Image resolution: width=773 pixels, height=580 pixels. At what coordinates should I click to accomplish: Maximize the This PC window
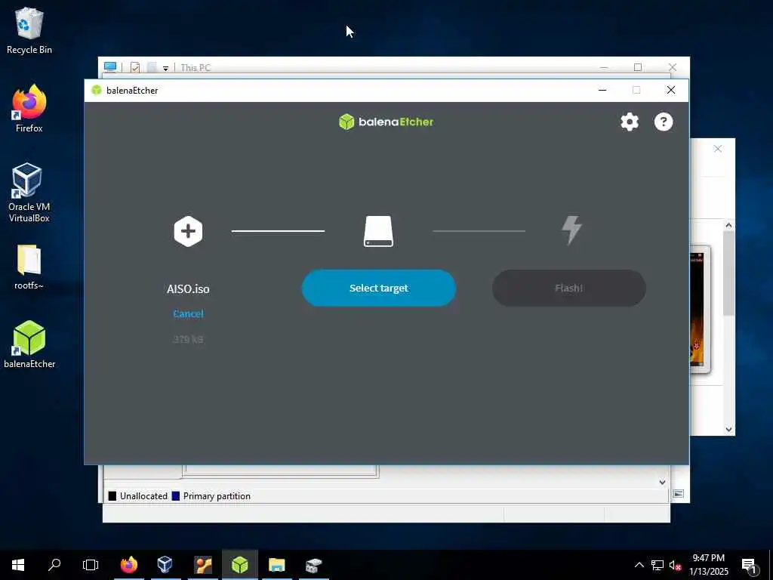638,67
